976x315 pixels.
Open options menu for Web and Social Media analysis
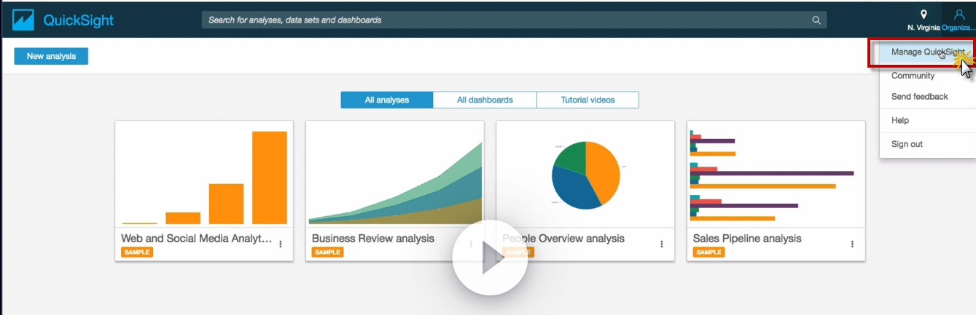click(x=281, y=244)
